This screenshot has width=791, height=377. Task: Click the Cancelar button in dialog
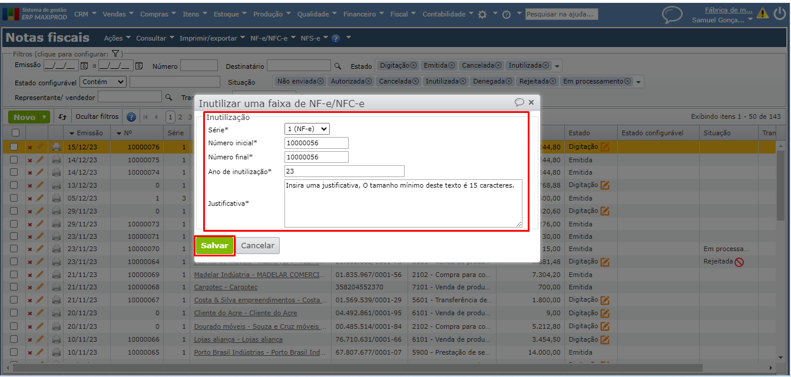point(258,245)
